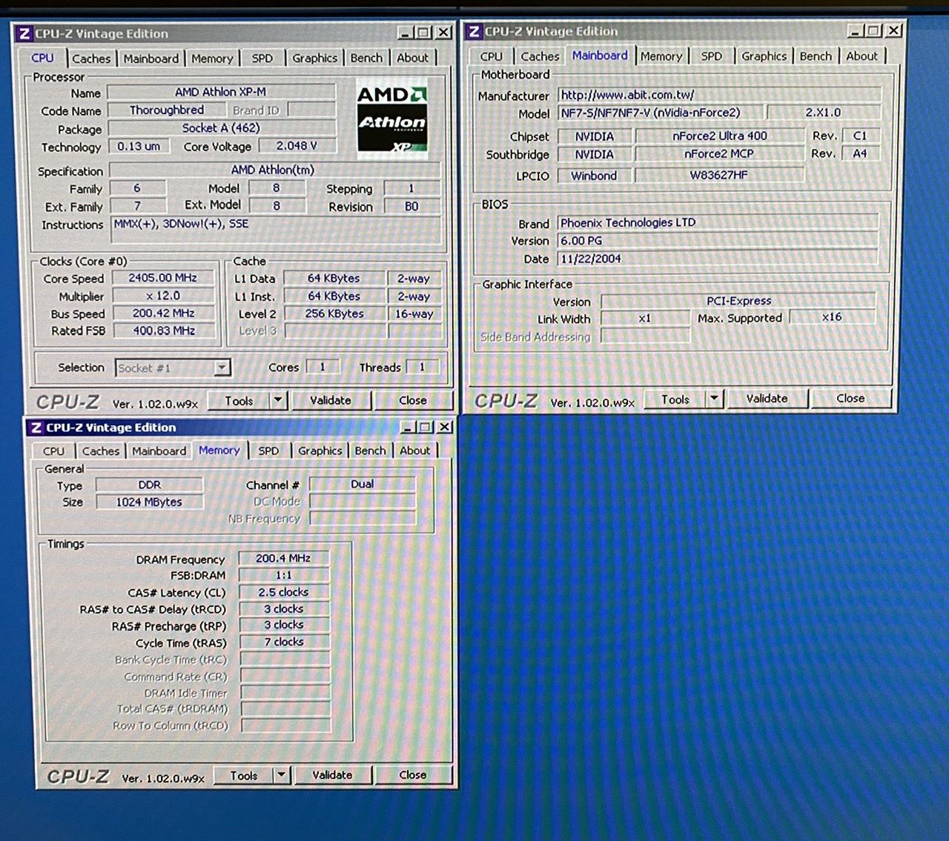Click the AMD Athlon XP-M name field
This screenshot has width=949, height=841.
221,93
